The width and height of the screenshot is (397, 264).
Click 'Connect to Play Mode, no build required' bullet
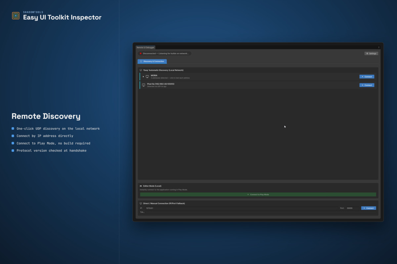coord(53,143)
